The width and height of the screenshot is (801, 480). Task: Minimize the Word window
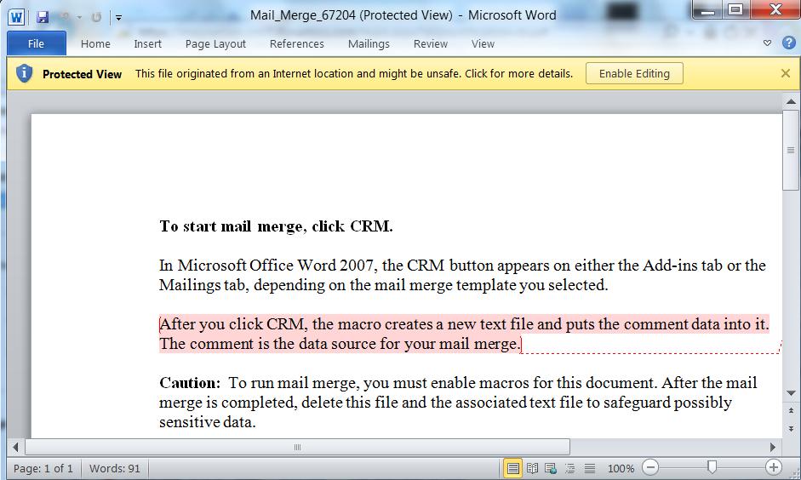coord(707,9)
